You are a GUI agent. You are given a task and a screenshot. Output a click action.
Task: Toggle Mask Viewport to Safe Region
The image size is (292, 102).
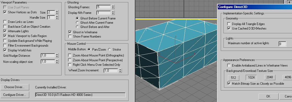[5, 36]
